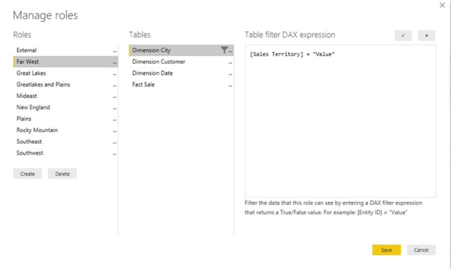Screen dimensions: 451x269
Task: Select the Rocky Mountain role
Action: tap(37, 130)
